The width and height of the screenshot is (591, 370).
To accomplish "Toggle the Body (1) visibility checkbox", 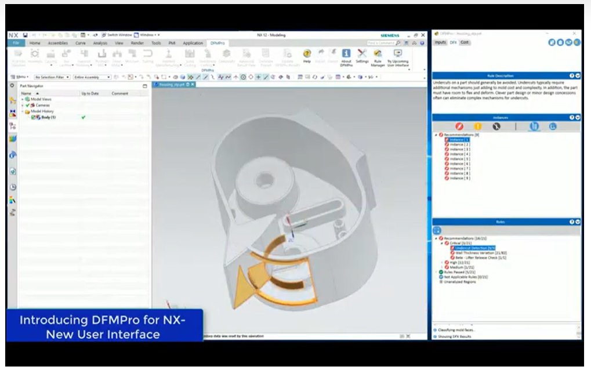I will 34,117.
